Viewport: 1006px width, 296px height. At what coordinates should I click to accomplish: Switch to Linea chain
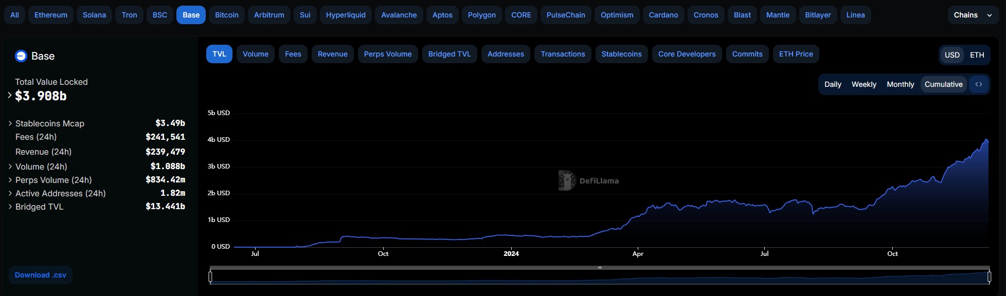point(855,15)
